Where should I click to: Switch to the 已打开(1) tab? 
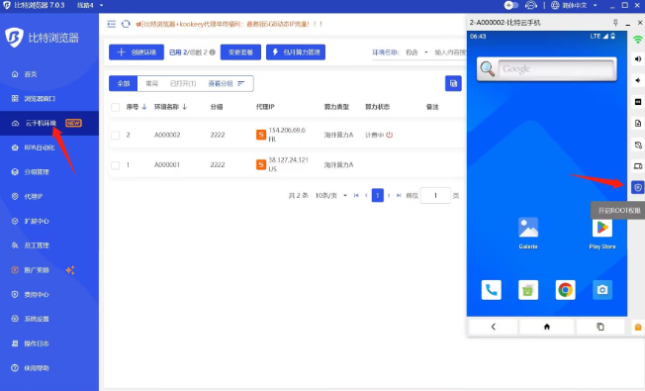[x=183, y=83]
